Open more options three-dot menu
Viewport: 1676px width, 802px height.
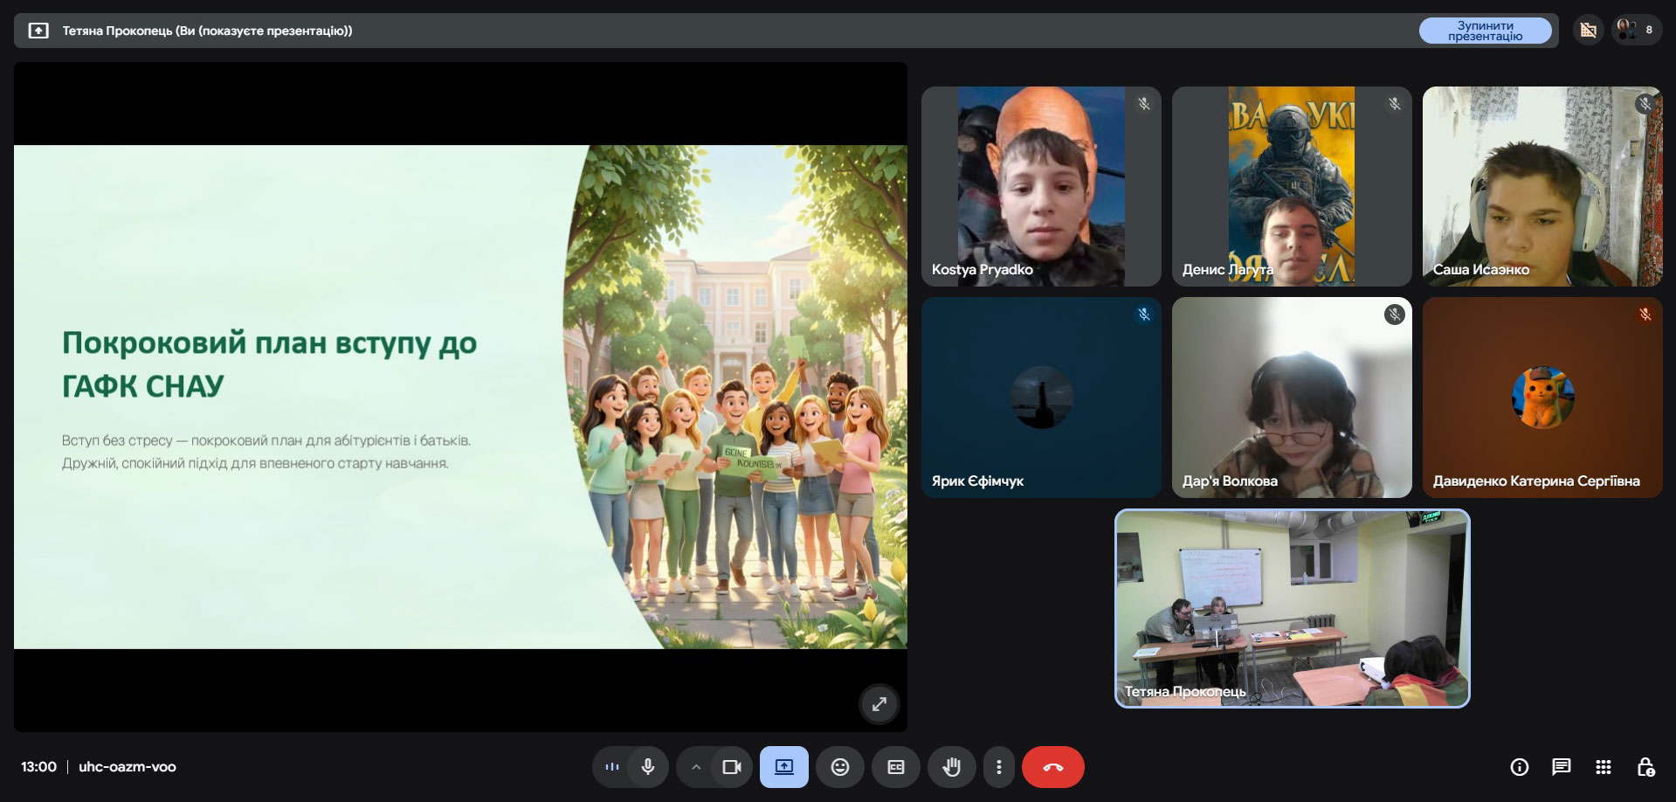(998, 767)
